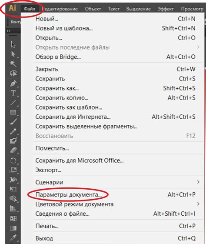This screenshot has width=206, height=244.
Task: Select the Lasso tool
Action: point(13,73)
